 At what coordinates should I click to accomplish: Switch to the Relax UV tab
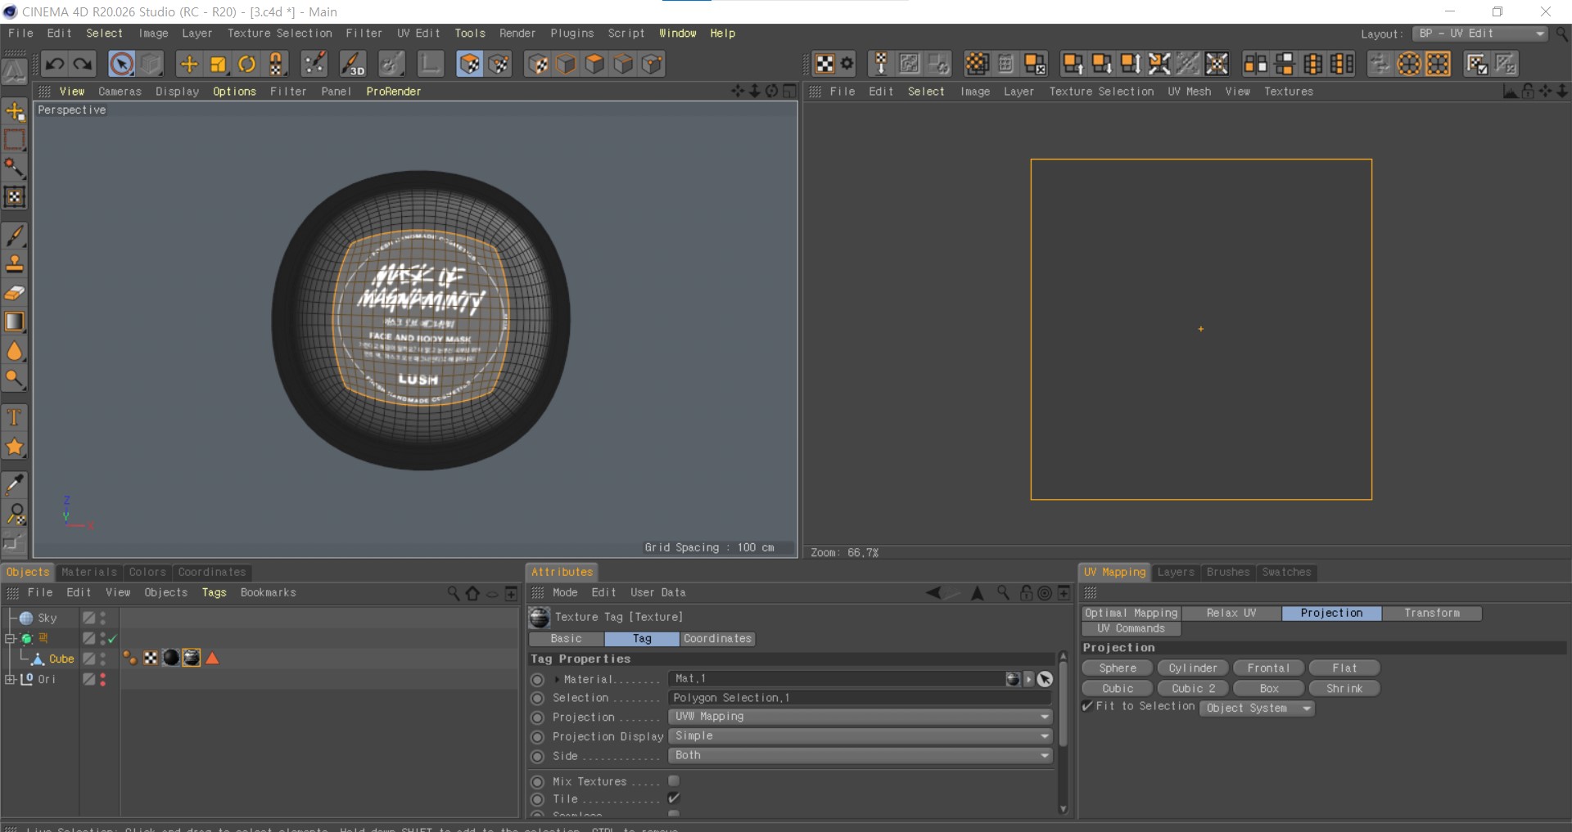[1231, 613]
